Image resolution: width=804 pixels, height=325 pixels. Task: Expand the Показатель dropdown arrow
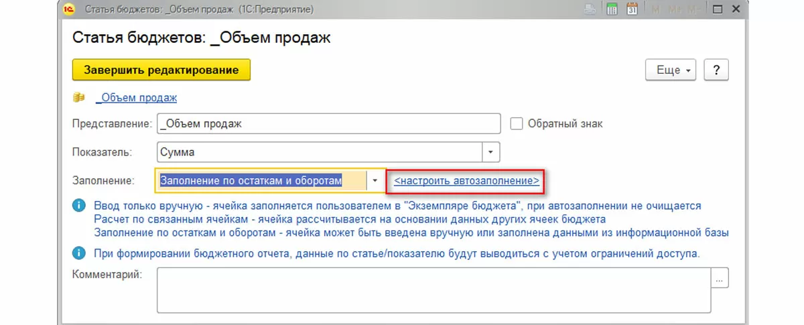[492, 152]
